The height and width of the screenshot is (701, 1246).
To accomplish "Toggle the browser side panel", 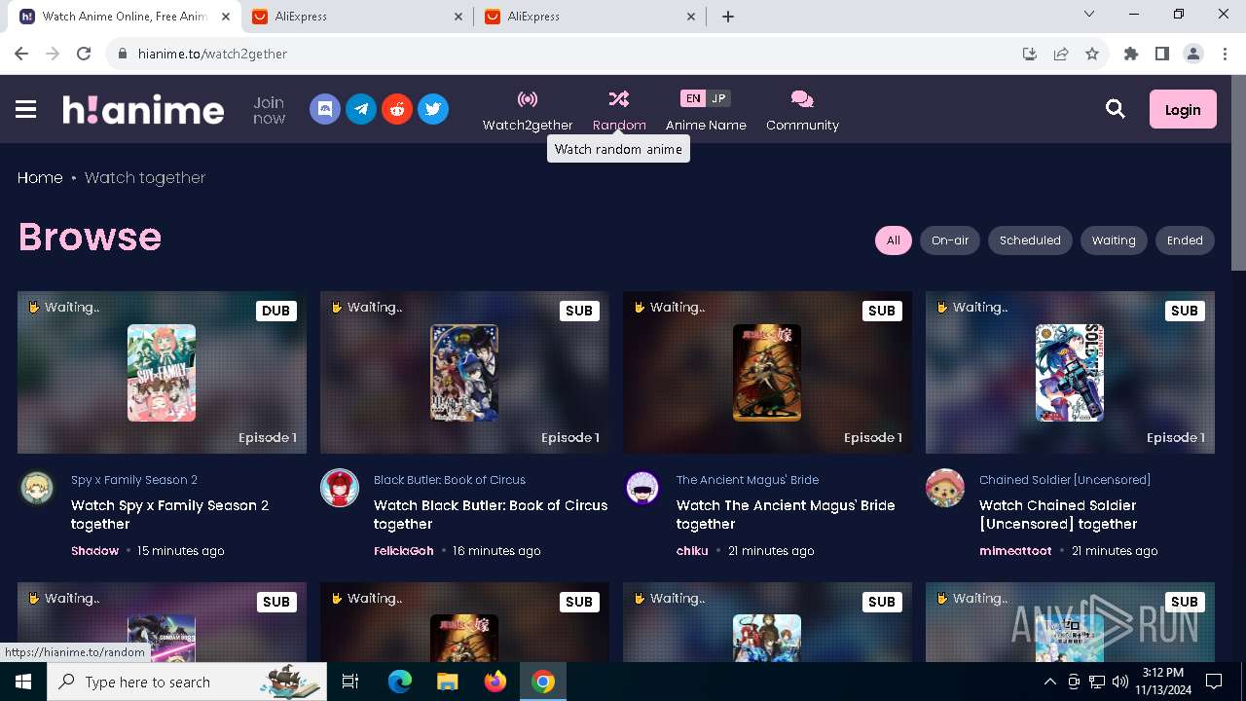I will pos(1162,54).
